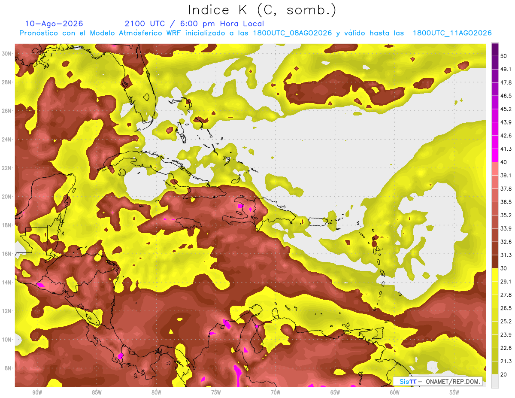The height and width of the screenshot is (398, 515).
Task: Click the 85W longitude axis label
Action: (97, 392)
